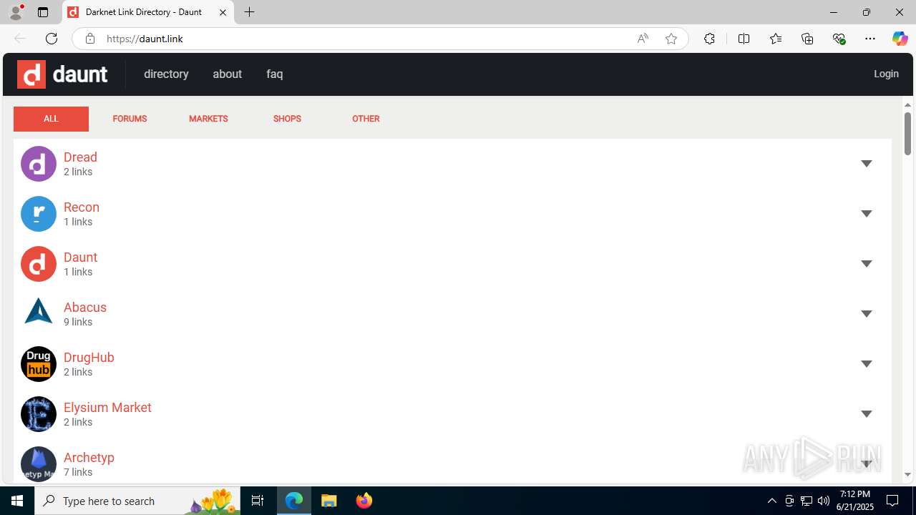Image resolution: width=916 pixels, height=515 pixels.
Task: Open the Dread purple logo icon
Action: (x=39, y=164)
